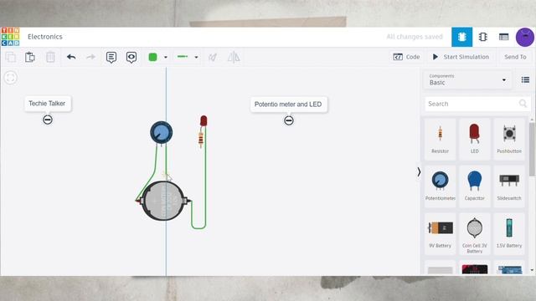The height and width of the screenshot is (301, 536).
Task: Switch to Circuit view icon
Action: (461, 37)
